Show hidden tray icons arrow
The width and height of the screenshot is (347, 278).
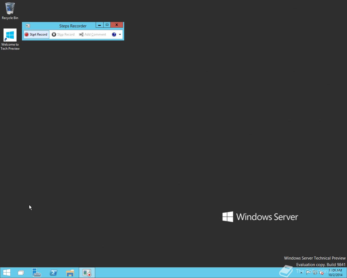coord(301,273)
